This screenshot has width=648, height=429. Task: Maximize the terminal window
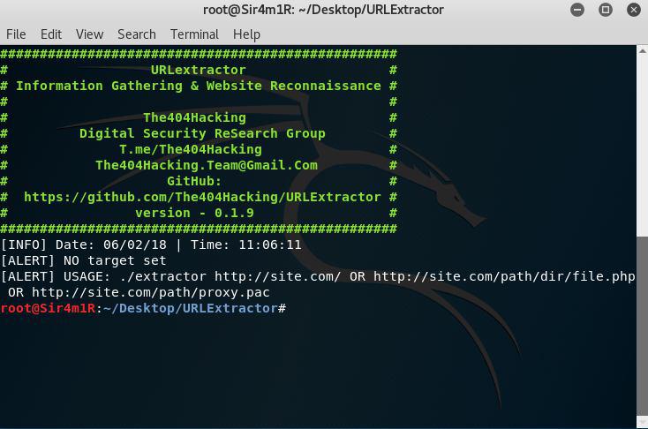[606, 10]
